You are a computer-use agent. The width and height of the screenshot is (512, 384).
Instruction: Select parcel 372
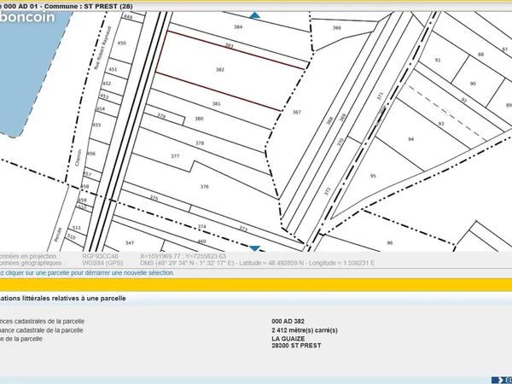pos(328,191)
